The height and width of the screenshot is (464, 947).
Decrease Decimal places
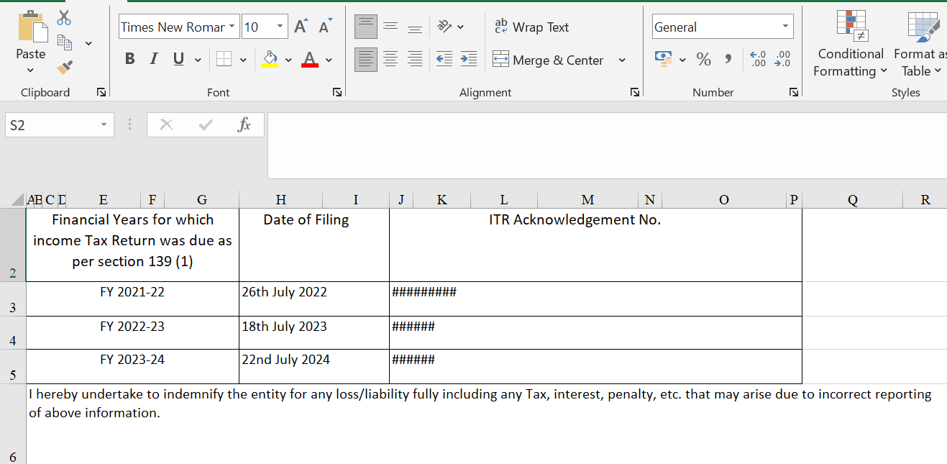[782, 59]
